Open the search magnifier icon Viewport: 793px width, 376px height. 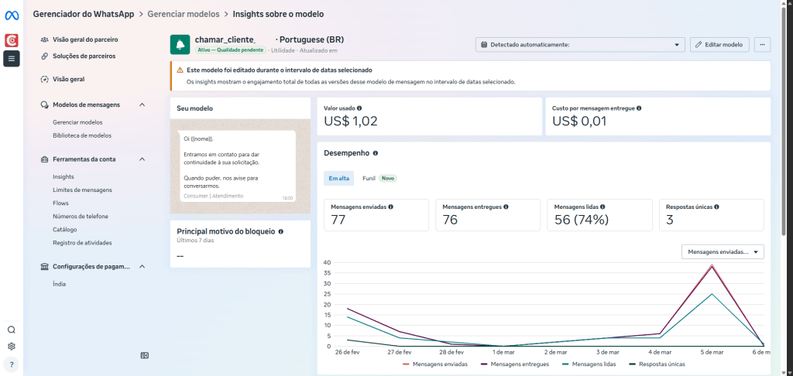(12, 330)
